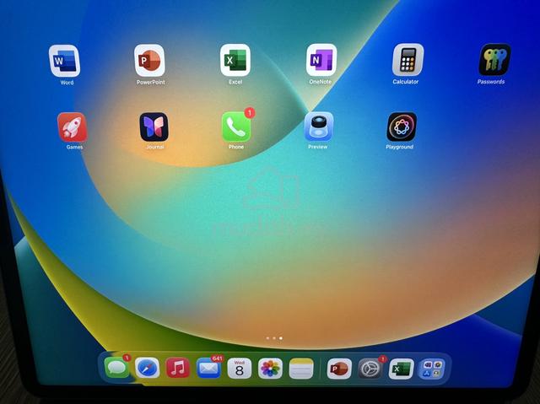Open Settings in the dock
Screen dimensions: 540x404
370,369
